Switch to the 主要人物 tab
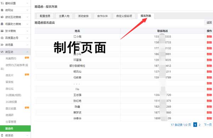 point(64,16)
